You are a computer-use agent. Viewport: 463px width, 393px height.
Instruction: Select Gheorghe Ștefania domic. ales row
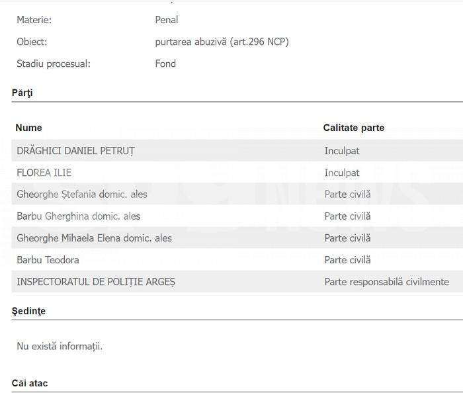click(x=237, y=194)
